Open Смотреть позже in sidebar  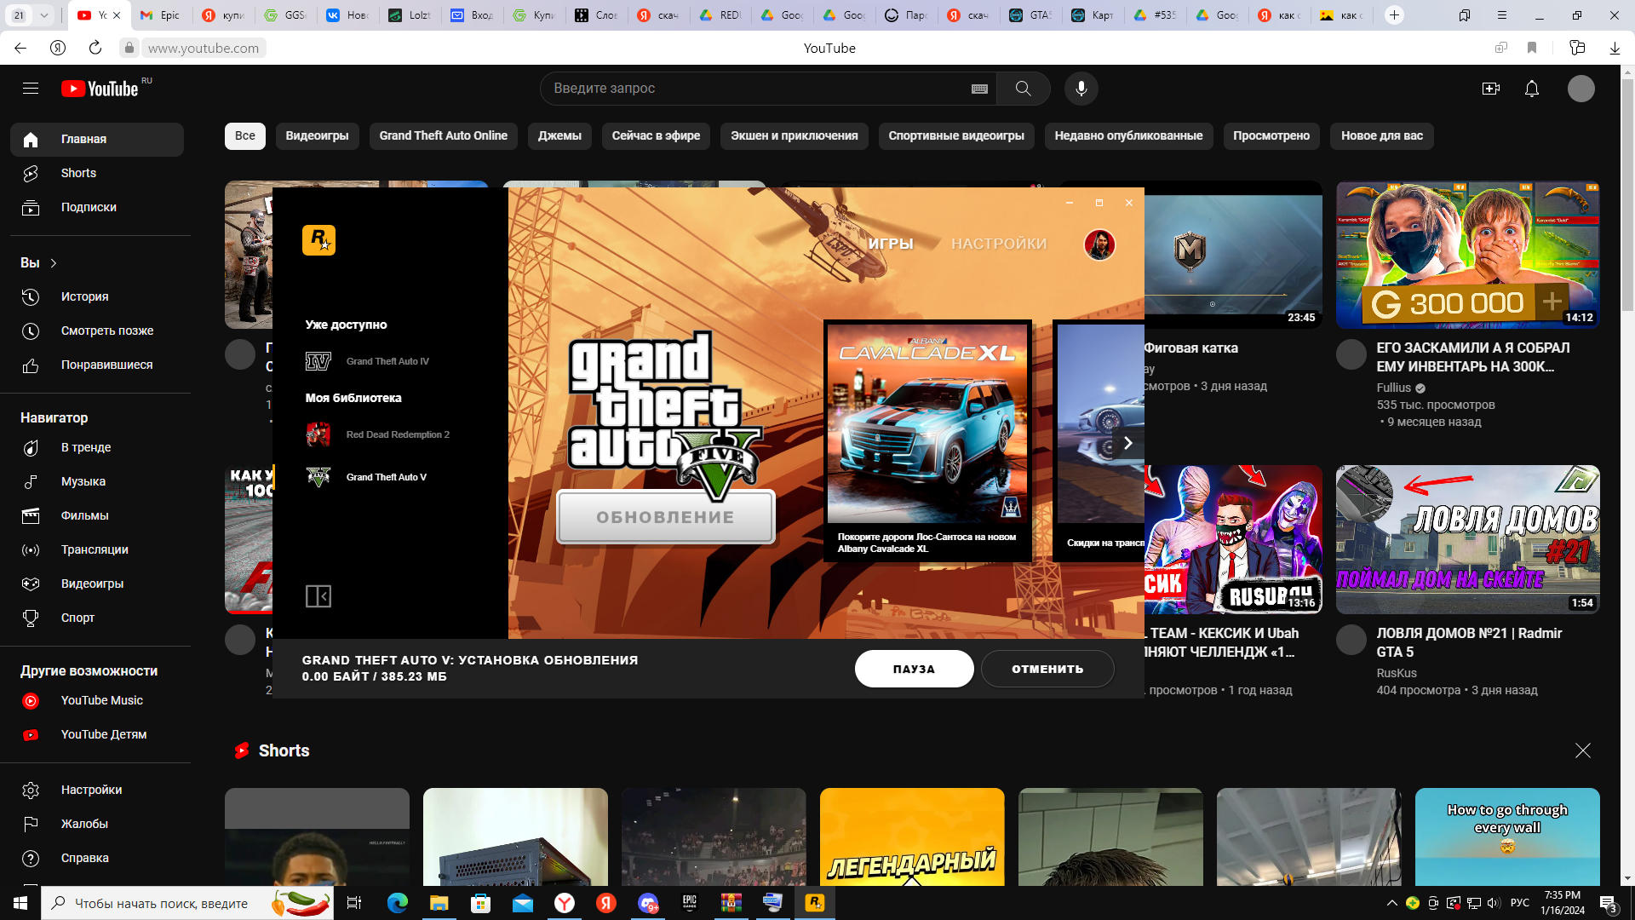point(97,331)
